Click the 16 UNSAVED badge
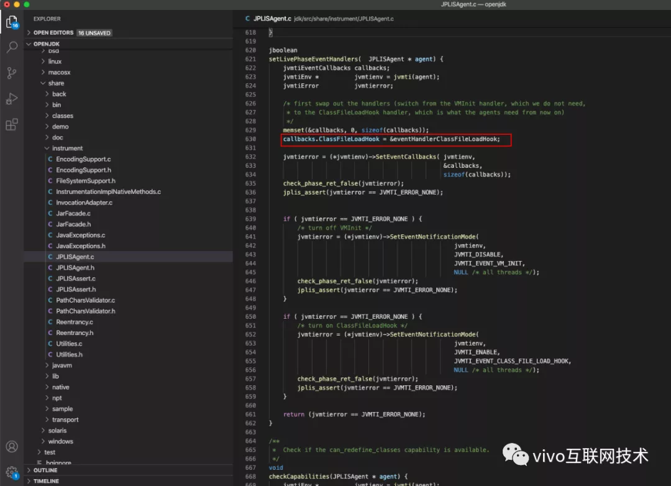Viewport: 671px width, 486px height. (94, 33)
